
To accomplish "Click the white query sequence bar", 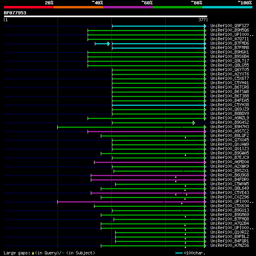I will click(x=106, y=16).
